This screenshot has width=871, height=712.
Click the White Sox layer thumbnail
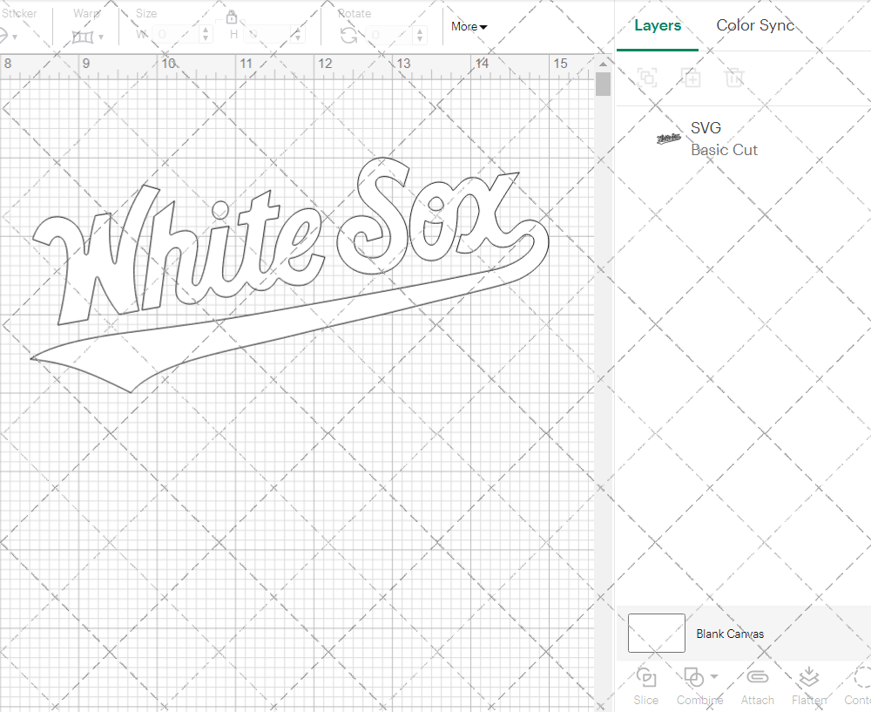668,139
